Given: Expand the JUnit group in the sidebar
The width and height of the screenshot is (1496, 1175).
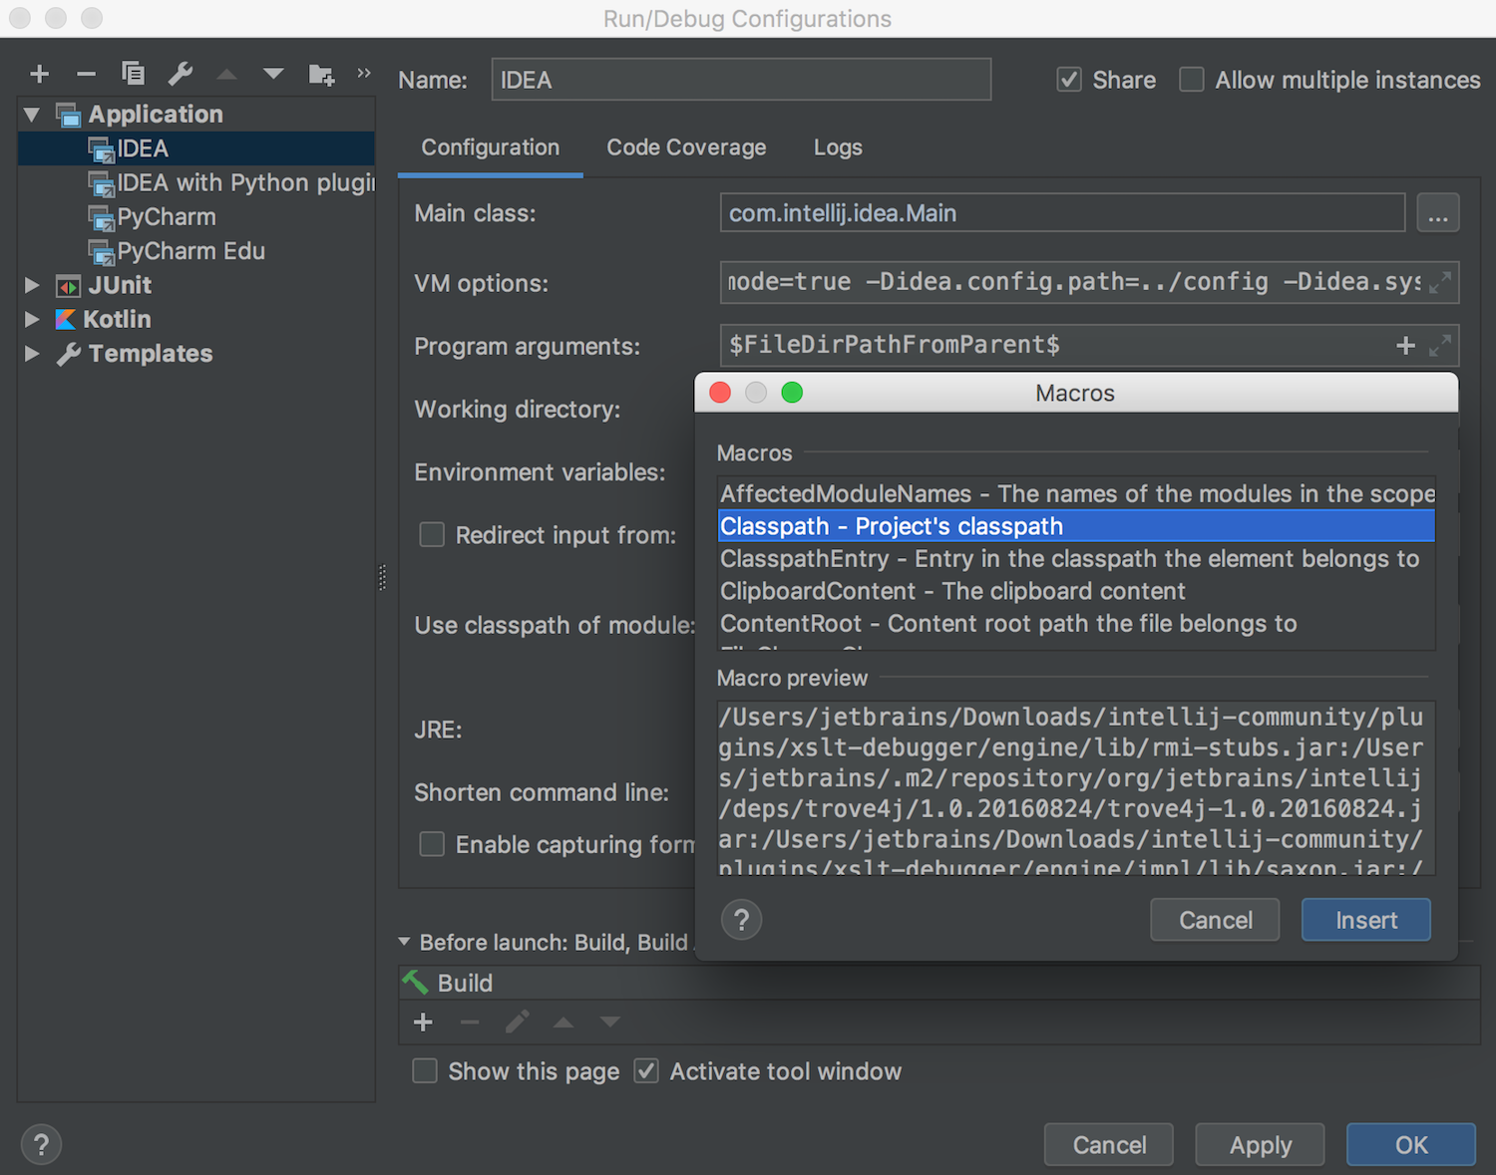Looking at the screenshot, I should pos(31,285).
